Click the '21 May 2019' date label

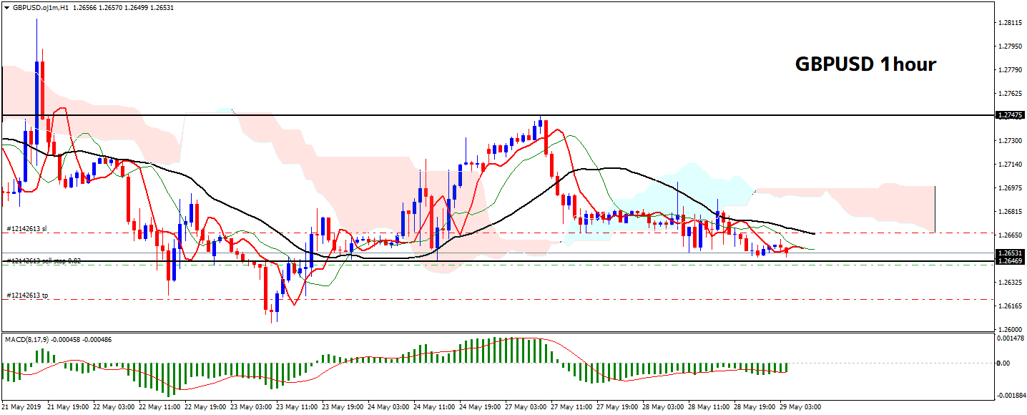click(21, 407)
